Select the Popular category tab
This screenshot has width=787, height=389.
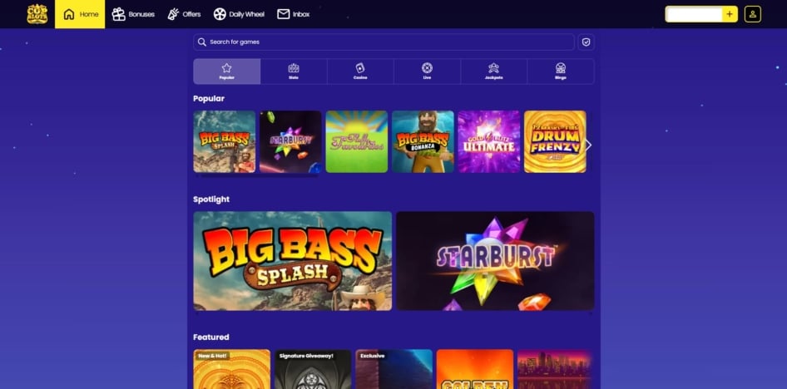click(226, 71)
